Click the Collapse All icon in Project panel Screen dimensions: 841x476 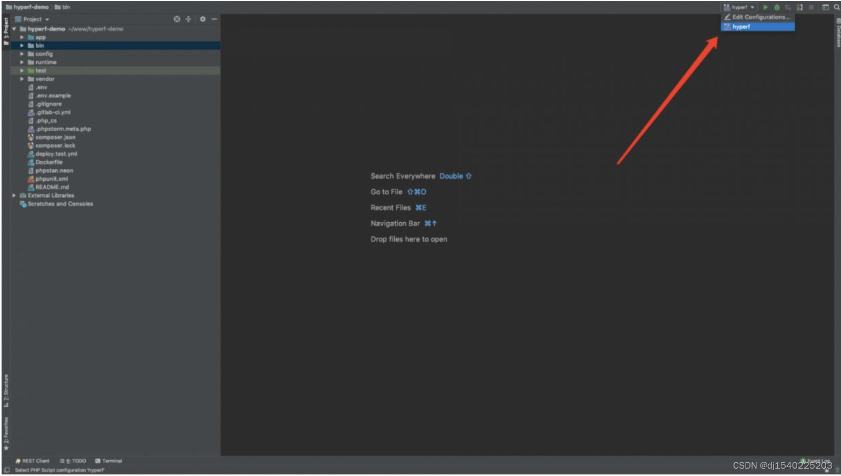click(x=188, y=19)
